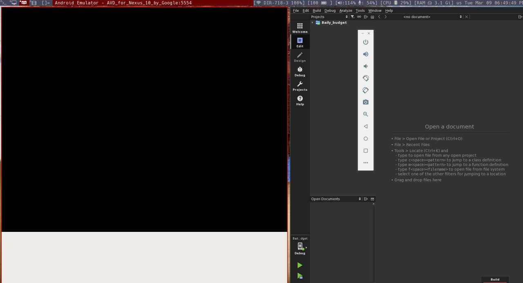This screenshot has height=283, width=523.
Task: Open File menu
Action: [x=296, y=11]
